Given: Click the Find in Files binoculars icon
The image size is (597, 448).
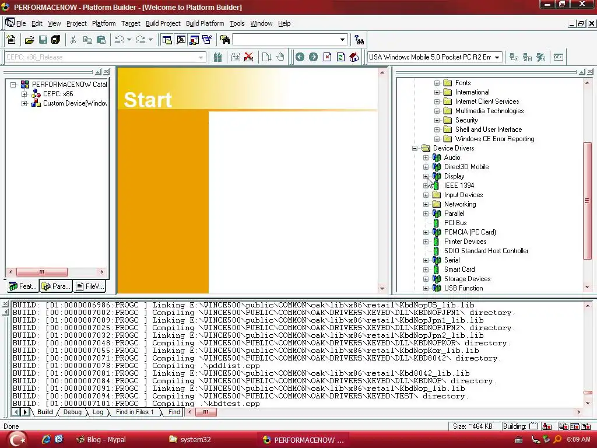Looking at the screenshot, I should point(225,40).
